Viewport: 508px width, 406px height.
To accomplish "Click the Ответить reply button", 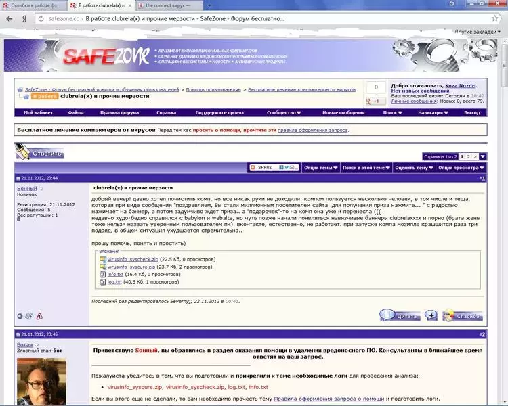I will click(x=40, y=152).
